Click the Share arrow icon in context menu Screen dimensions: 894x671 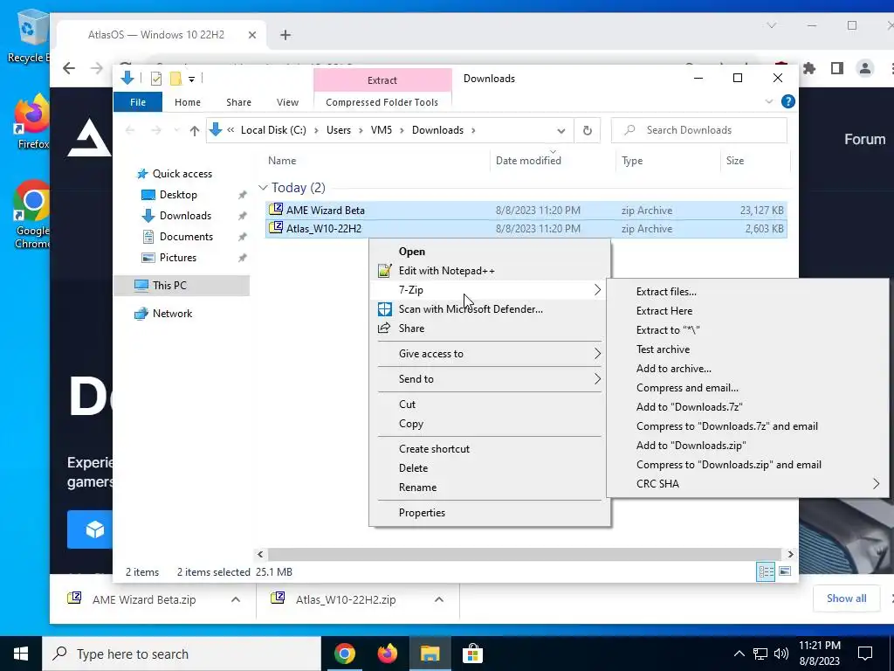(x=384, y=329)
